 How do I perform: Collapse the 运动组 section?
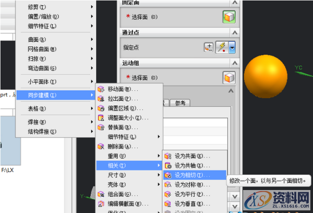[234, 63]
